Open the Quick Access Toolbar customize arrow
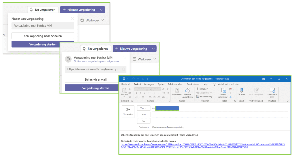Screen dimensions: 294x159 click(x=147, y=79)
